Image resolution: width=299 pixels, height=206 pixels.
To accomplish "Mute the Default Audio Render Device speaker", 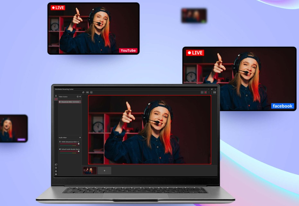I will pyautogui.click(x=60, y=149).
